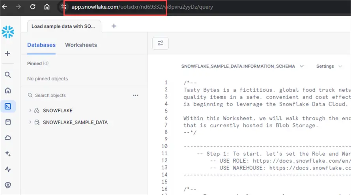
Task: Expand the SNOWFLAKE database chevron
Action: click(30, 110)
